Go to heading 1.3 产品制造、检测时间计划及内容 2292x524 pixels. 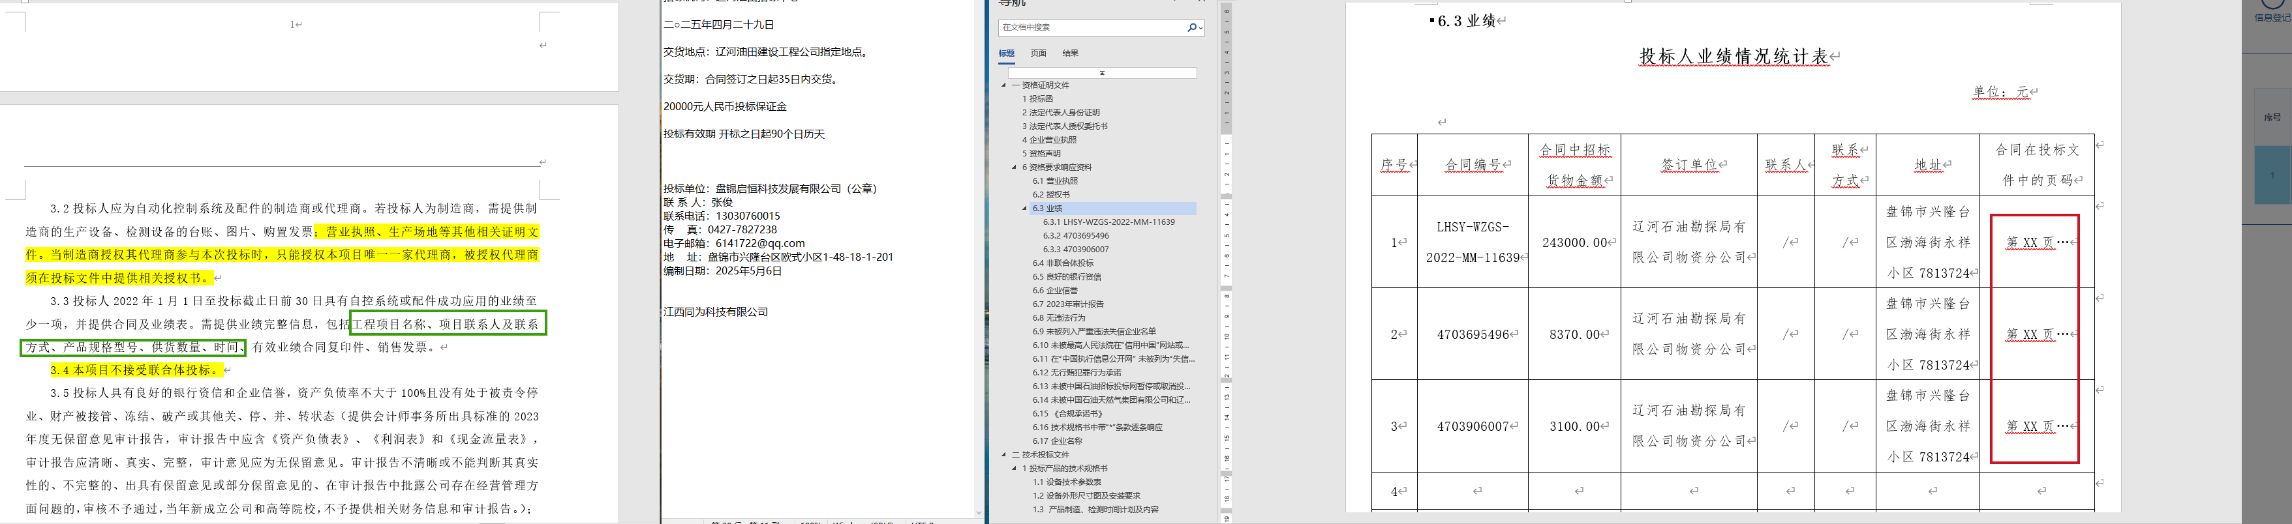(1095, 510)
